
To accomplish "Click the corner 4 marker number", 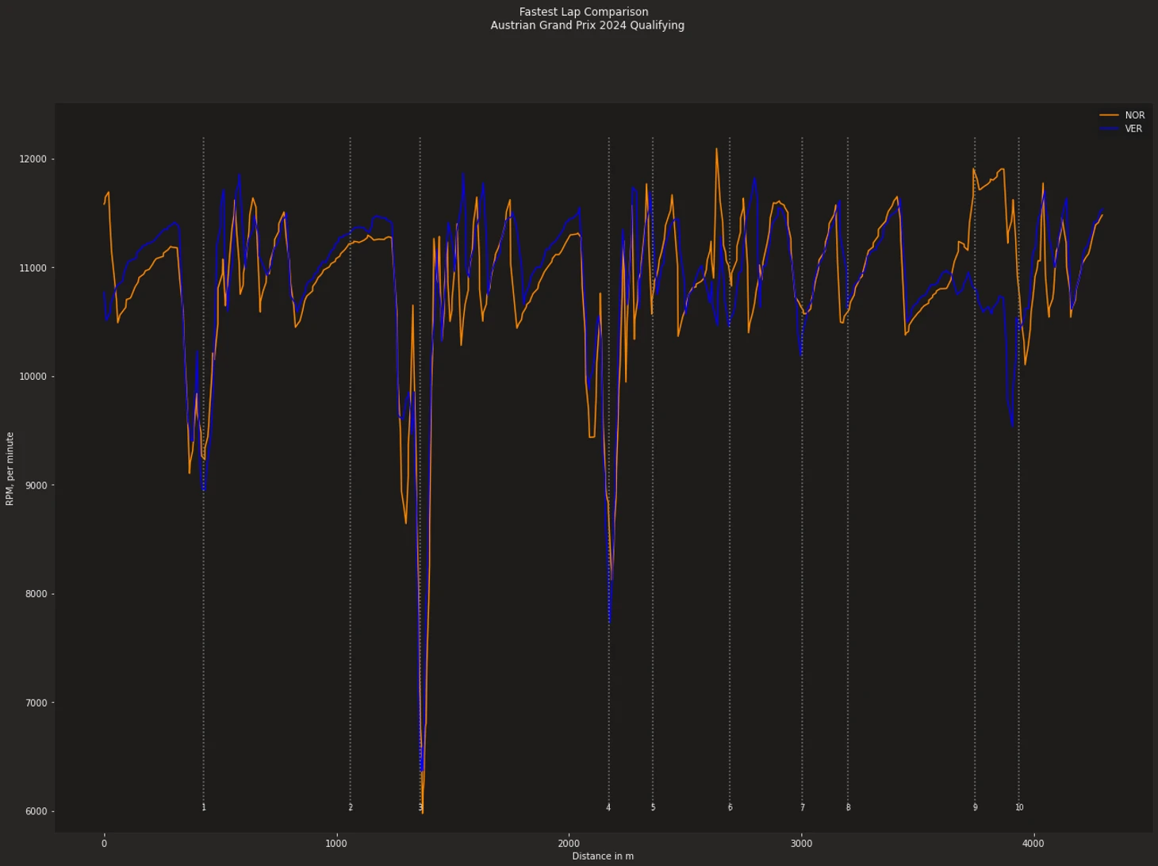I will tap(609, 807).
